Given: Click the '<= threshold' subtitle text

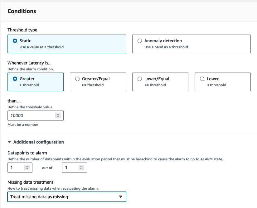Looking at the screenshot, I should (155, 85).
